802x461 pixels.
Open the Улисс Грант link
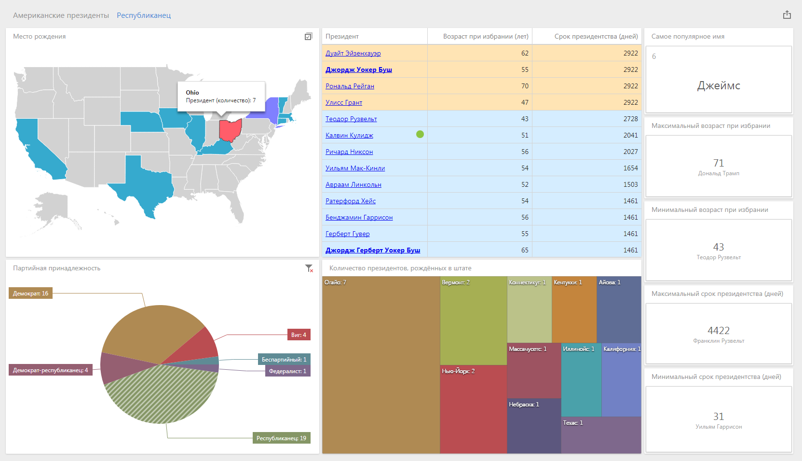coord(344,102)
